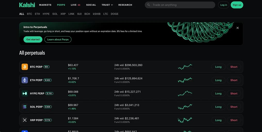Focus the Trade on anything search field
The height and width of the screenshot is (132, 262).
click(x=180, y=5)
